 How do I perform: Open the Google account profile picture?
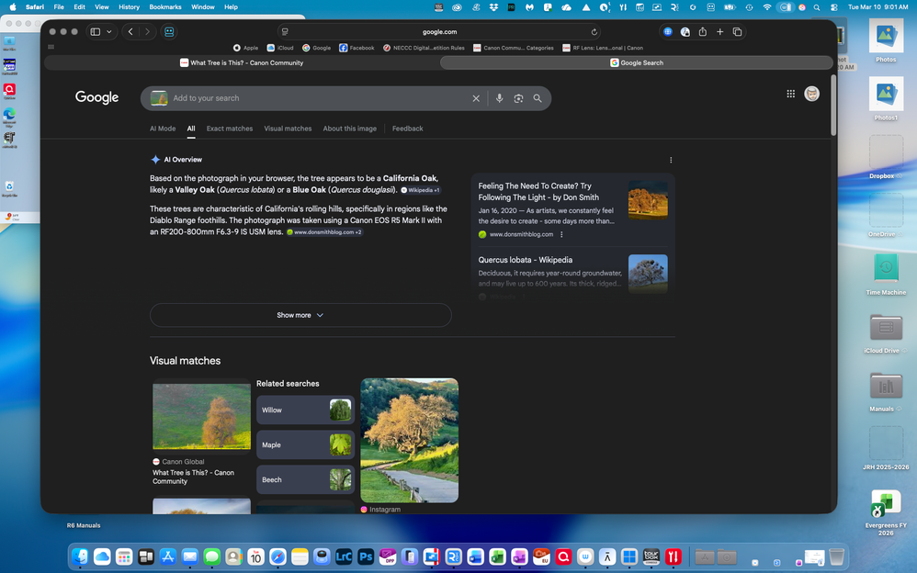point(811,94)
